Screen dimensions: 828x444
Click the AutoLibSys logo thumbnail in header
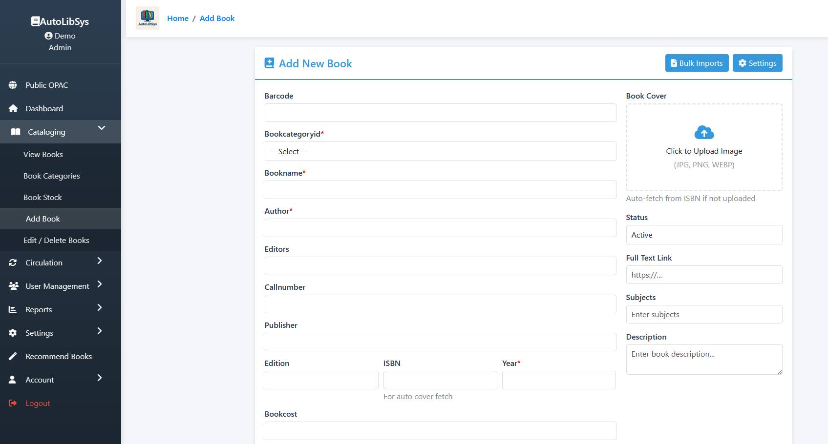click(148, 19)
